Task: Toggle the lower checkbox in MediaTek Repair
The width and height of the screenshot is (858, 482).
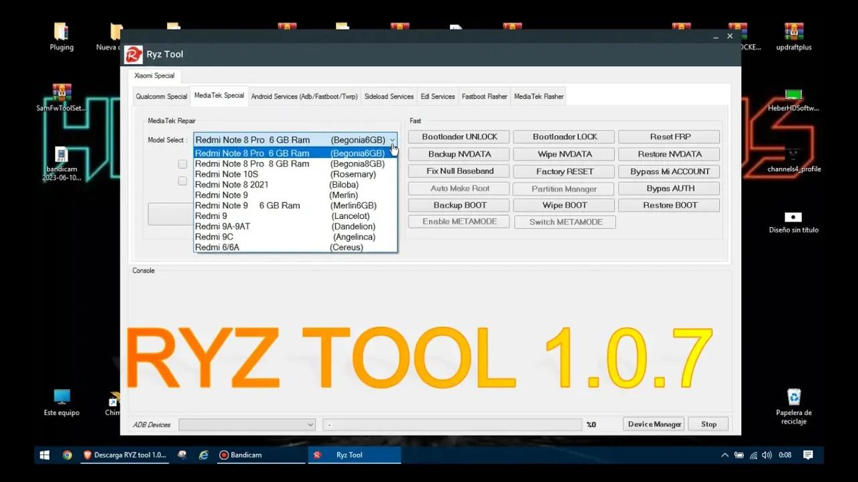Action: (x=182, y=180)
